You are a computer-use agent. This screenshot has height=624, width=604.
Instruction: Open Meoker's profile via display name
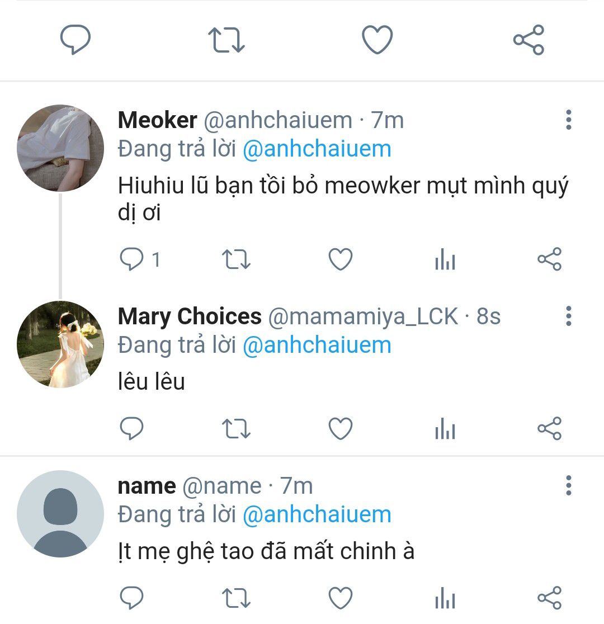158,120
